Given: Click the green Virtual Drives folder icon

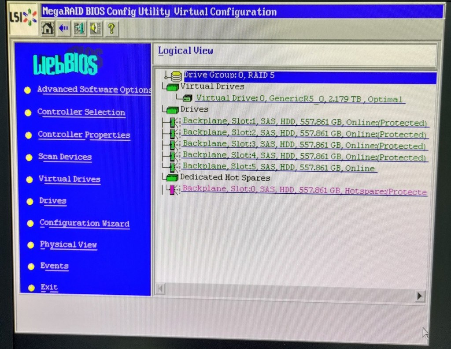Looking at the screenshot, I should pos(173,87).
